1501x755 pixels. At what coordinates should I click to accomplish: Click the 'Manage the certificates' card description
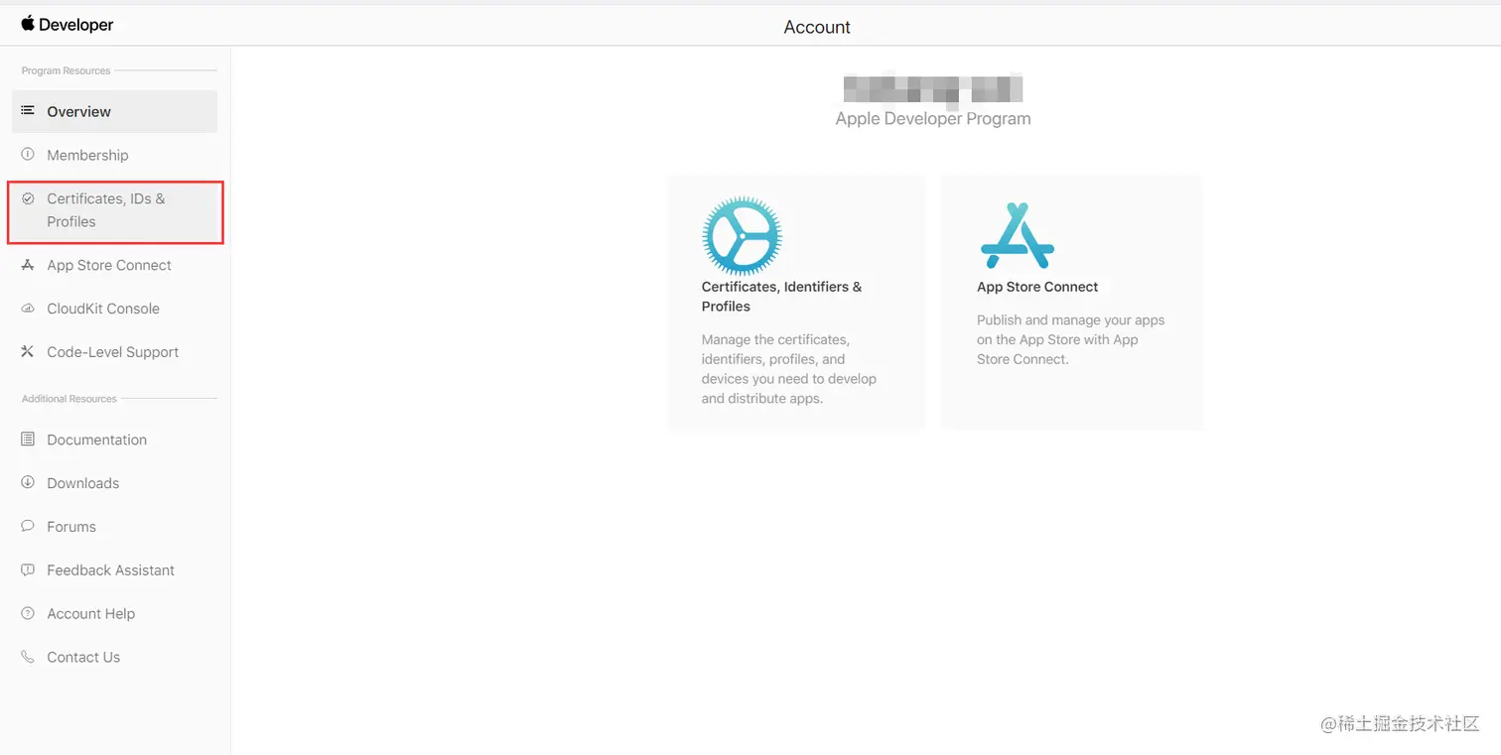(789, 369)
